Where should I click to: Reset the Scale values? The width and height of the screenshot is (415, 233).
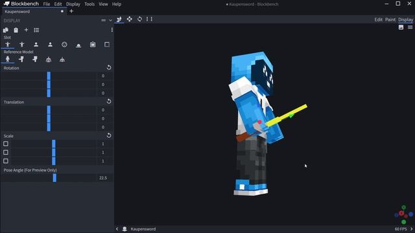109,135
